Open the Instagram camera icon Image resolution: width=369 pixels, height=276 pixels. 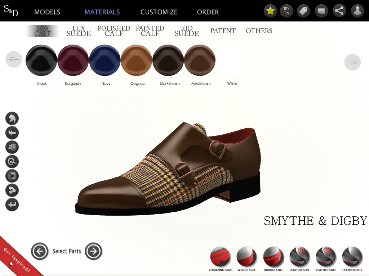coord(12,176)
